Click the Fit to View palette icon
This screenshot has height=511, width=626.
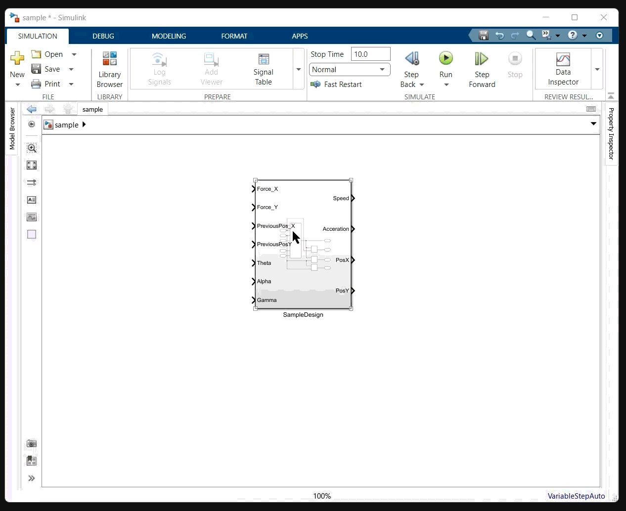[x=32, y=165]
